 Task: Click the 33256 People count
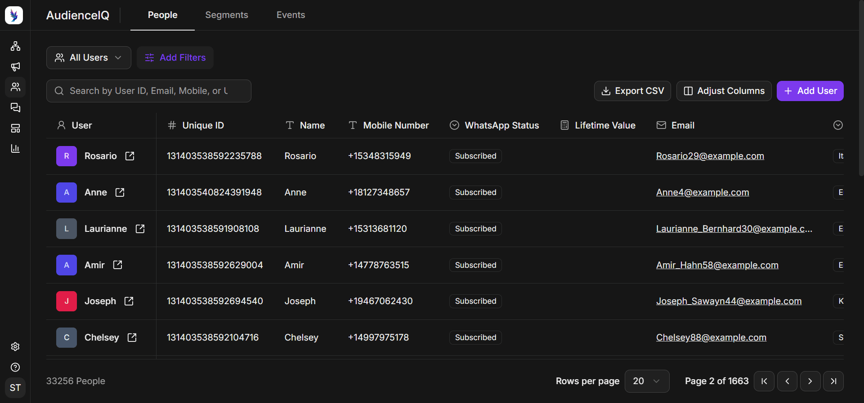(76, 381)
